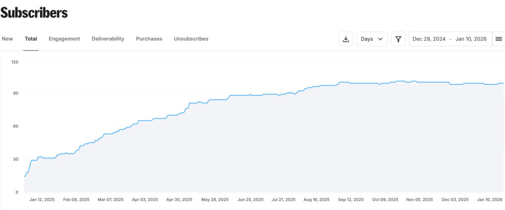
Task: Show the Unsubscribes tab
Action: [191, 39]
